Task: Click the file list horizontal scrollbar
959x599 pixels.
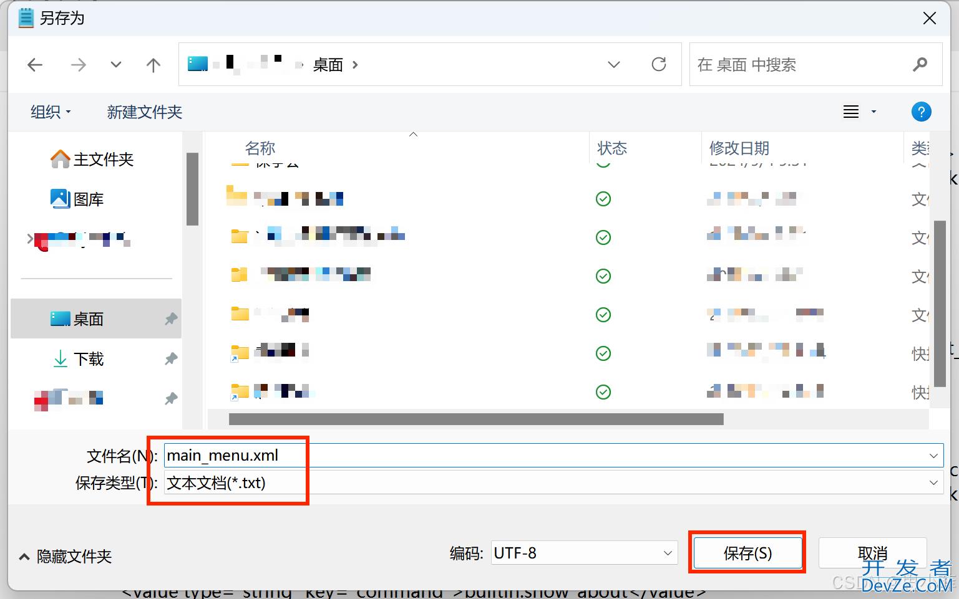Action: tap(476, 419)
